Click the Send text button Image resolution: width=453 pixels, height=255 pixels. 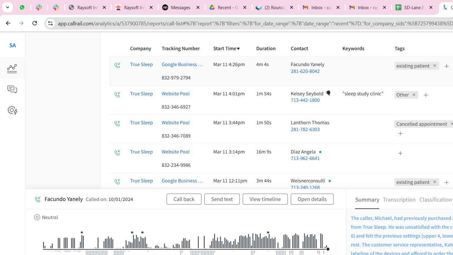coord(222,199)
